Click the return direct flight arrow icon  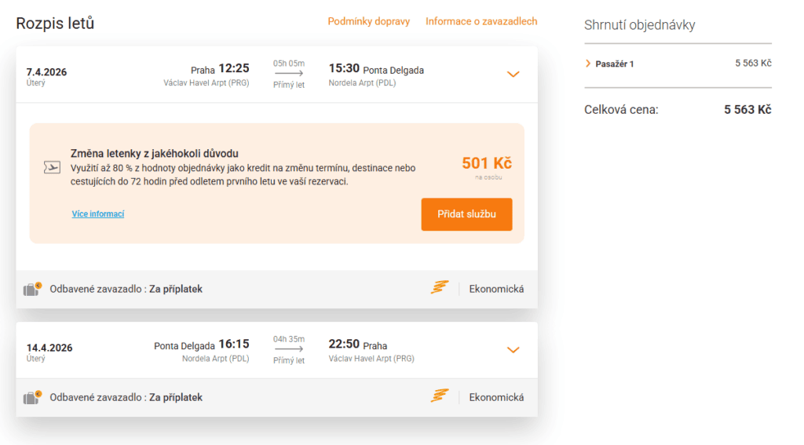289,350
